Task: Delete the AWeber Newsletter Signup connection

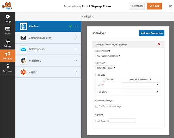Action: point(159,44)
